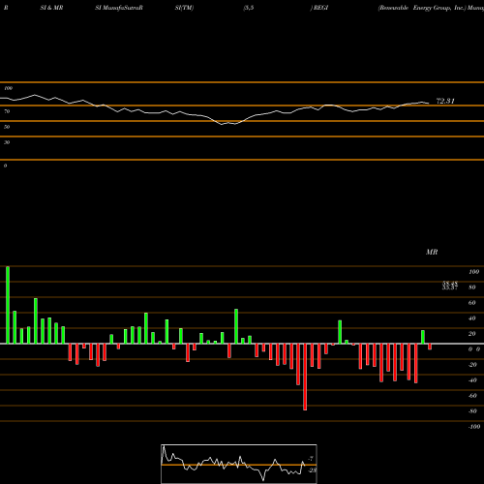This screenshot has height=484, width=484.
Task: Click the MR axis label -100
Action: coord(474,427)
